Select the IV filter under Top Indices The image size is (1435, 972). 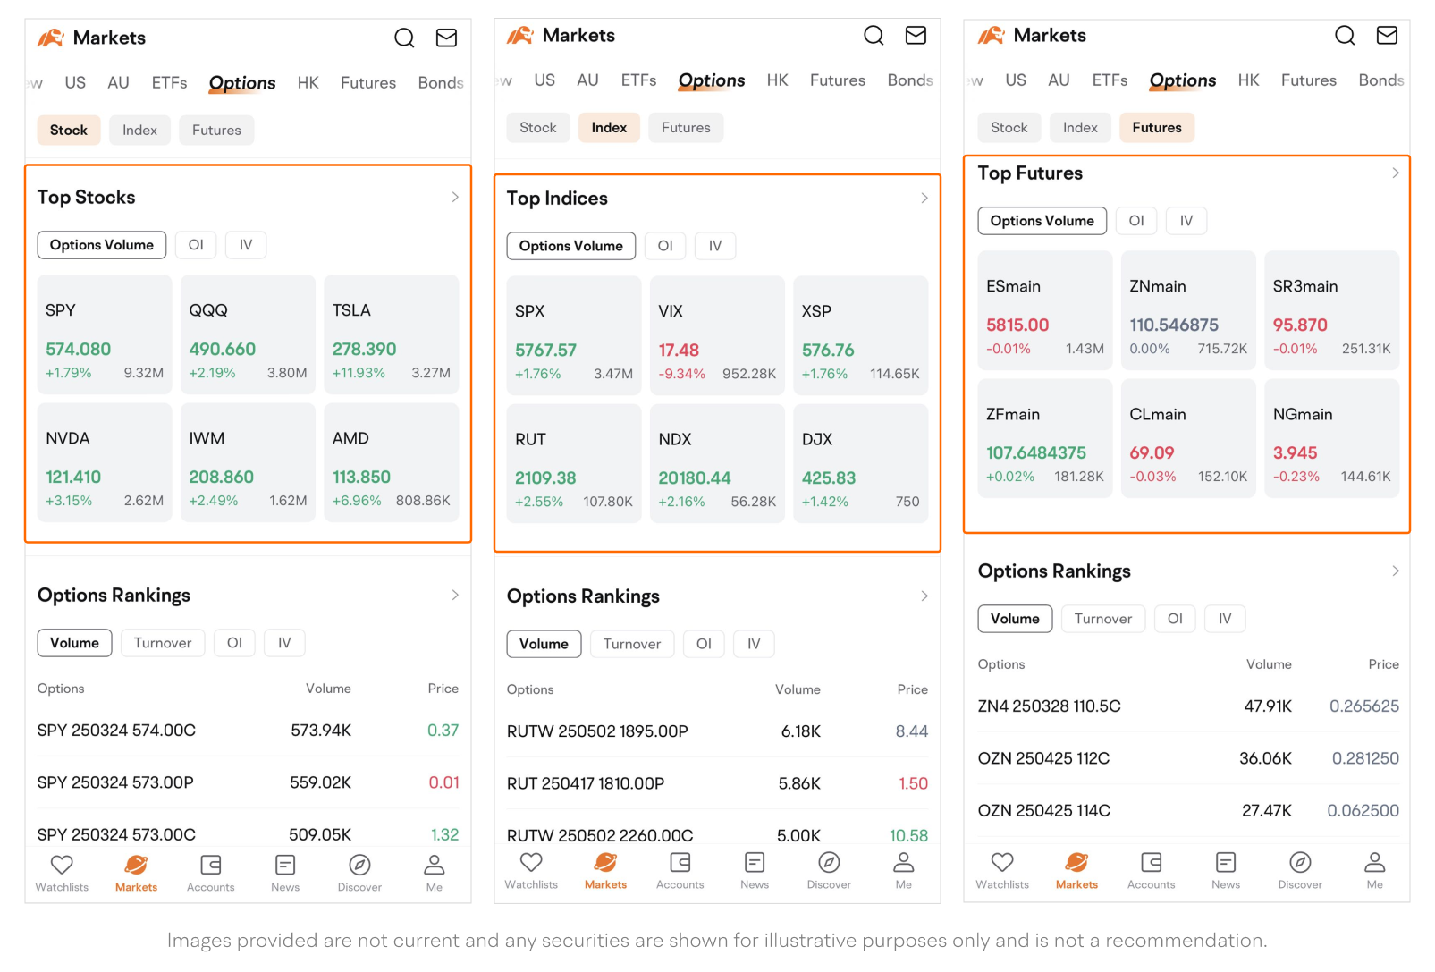[x=715, y=246]
